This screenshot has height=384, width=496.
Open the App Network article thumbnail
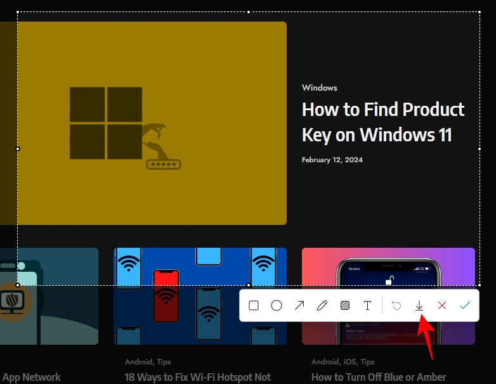tap(49, 296)
